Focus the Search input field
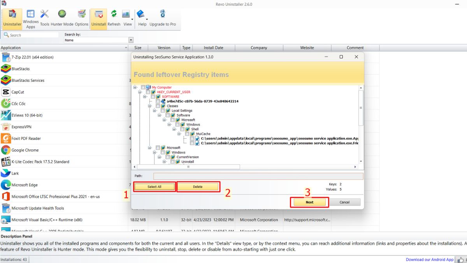Image resolution: width=467 pixels, height=263 pixels. [34, 35]
